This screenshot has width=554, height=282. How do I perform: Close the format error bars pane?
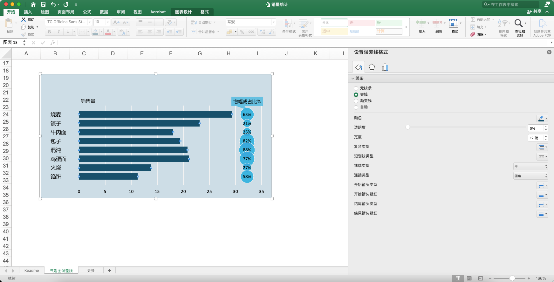[x=549, y=52]
